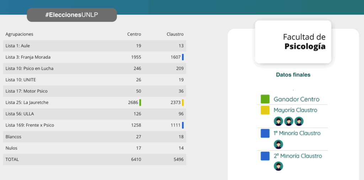Select the Lista 25: La Jauretche row label
This screenshot has width=364, height=180.
(x=27, y=103)
